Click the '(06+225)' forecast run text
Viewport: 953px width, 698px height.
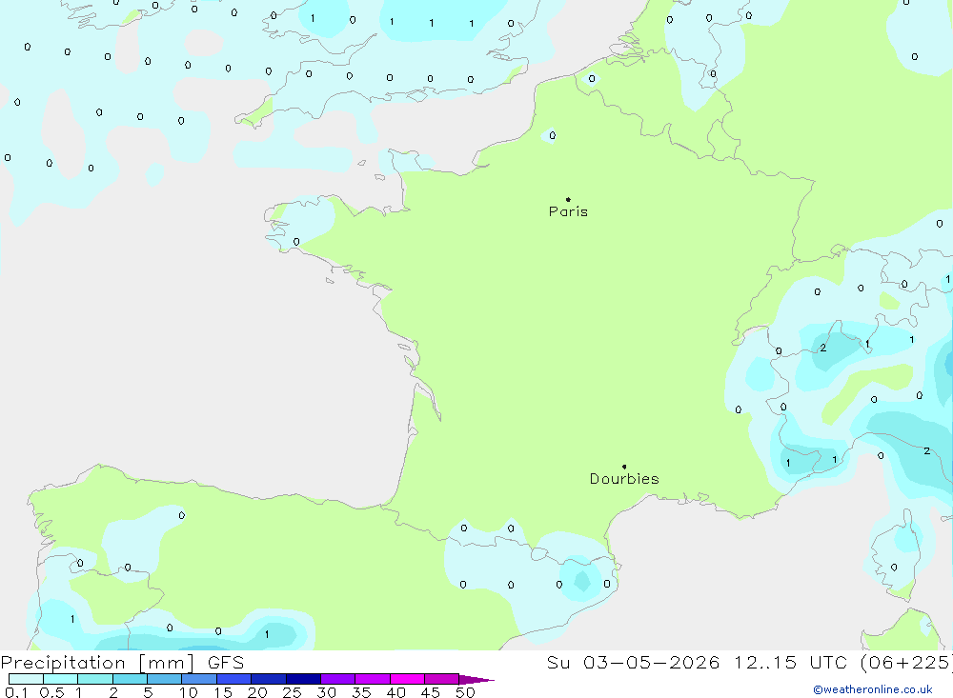pos(907,663)
